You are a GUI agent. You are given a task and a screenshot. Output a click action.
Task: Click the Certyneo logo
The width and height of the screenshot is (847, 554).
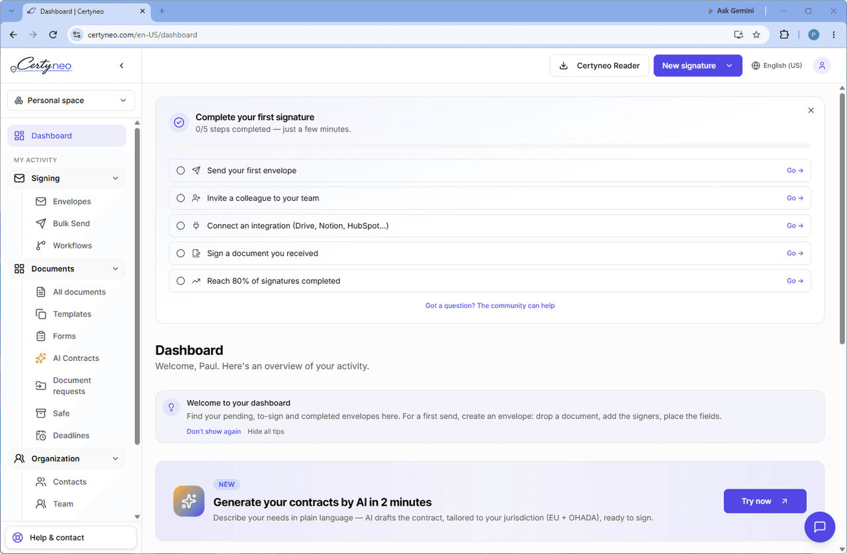pyautogui.click(x=41, y=65)
